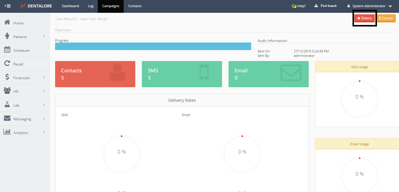This screenshot has width=399, height=192.
Task: Expand the Patients submenu arrow
Action: 44,36
